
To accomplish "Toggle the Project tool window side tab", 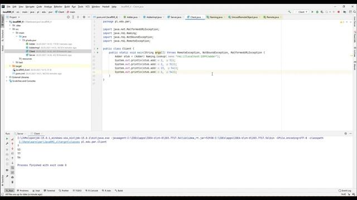I will 2,21.
